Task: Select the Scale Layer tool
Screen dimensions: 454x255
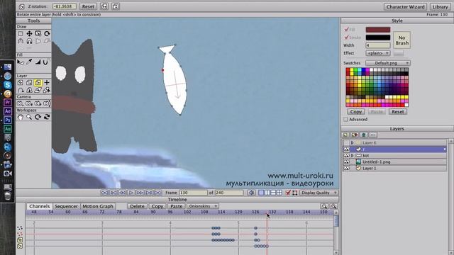Action: (x=29, y=83)
